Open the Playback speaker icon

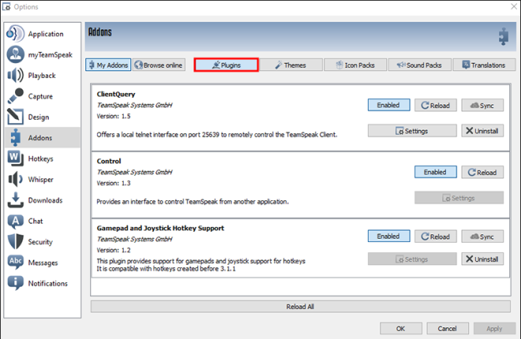15,76
